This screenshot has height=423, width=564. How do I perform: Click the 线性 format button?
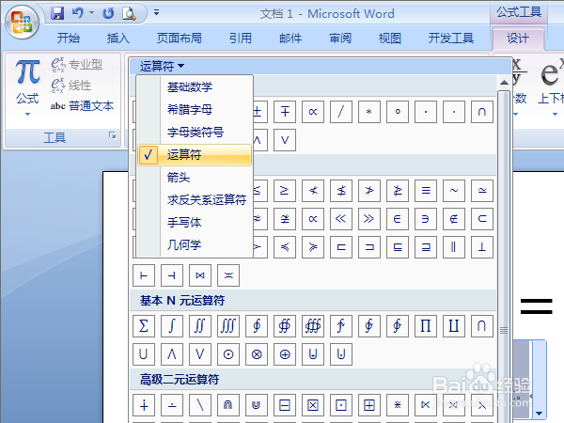(x=71, y=86)
